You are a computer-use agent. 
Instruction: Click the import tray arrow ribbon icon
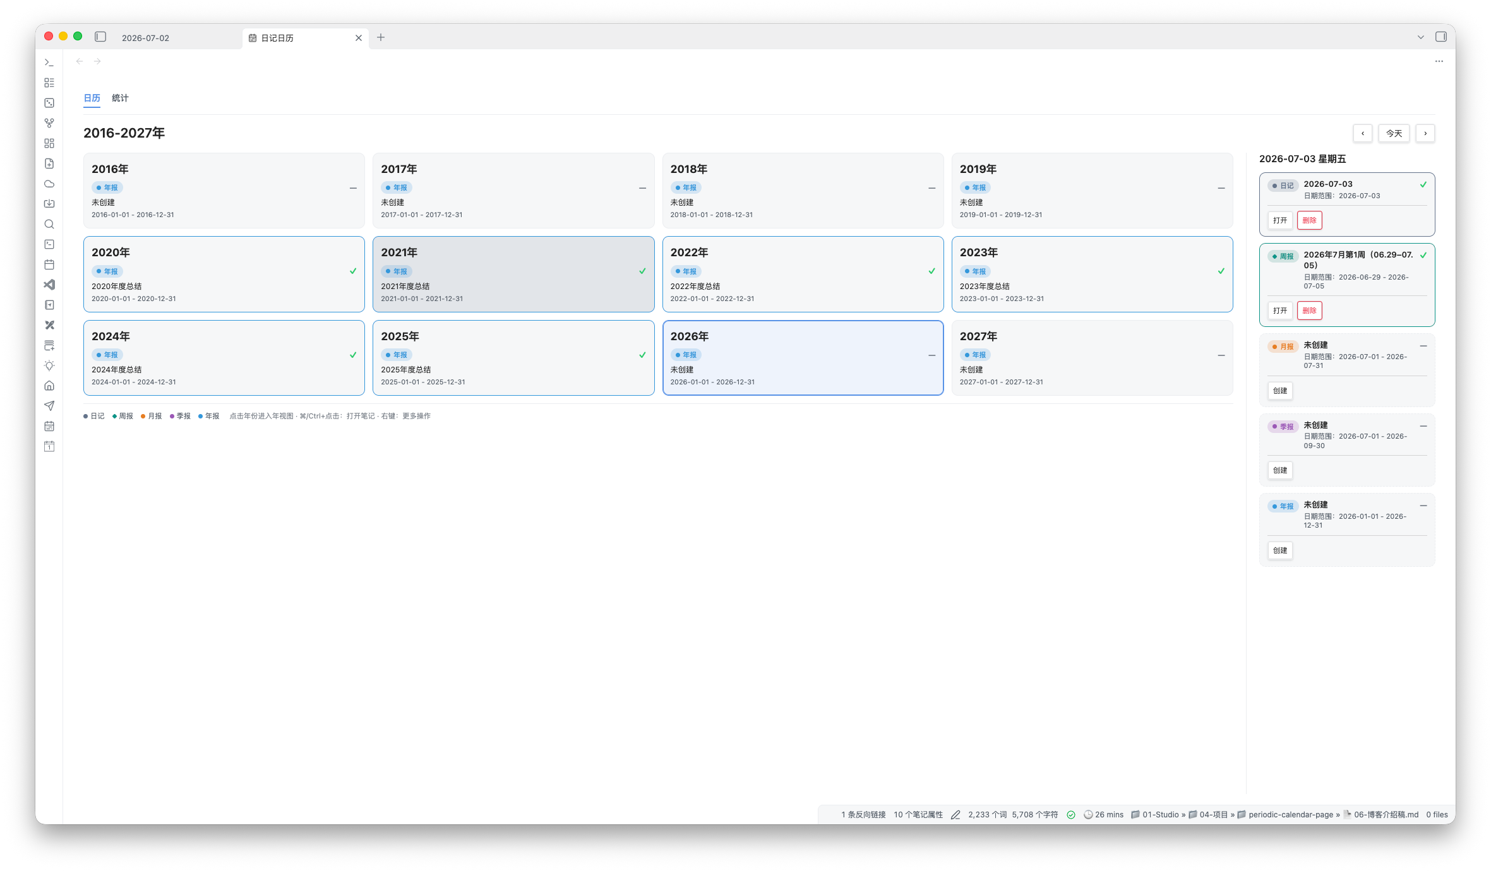(x=49, y=204)
